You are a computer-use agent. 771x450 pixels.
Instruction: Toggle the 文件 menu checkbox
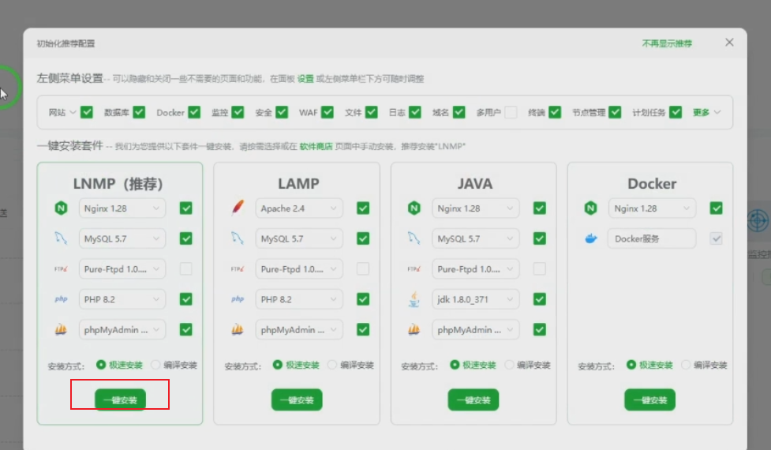pyautogui.click(x=371, y=112)
